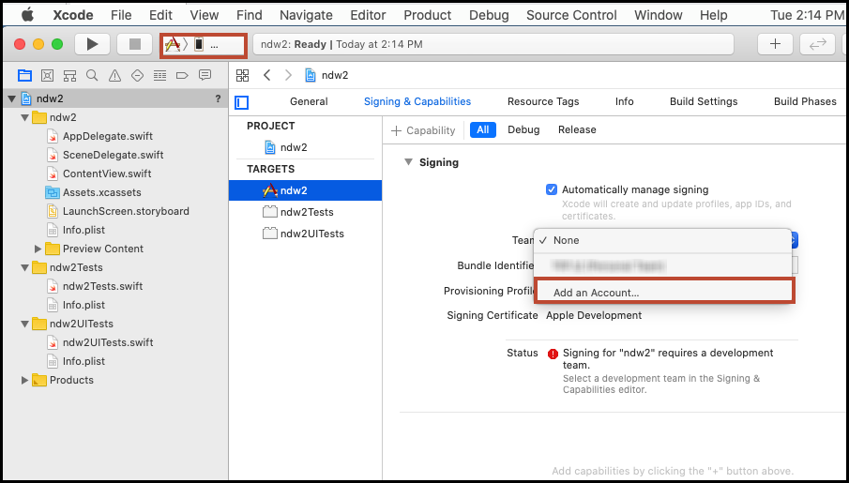Image resolution: width=849 pixels, height=483 pixels.
Task: Collapse the ndw2 folder group
Action: (x=24, y=117)
